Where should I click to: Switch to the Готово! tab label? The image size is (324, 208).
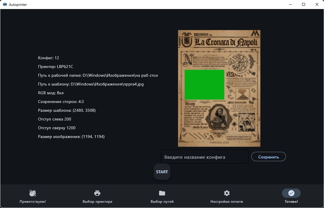(291, 201)
